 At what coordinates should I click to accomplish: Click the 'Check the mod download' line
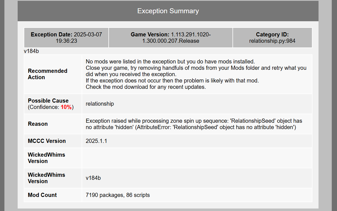(x=146, y=87)
